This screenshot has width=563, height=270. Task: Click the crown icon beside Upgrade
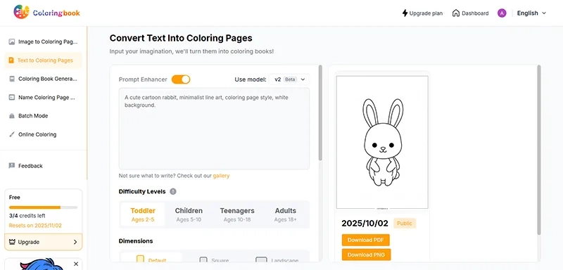point(12,242)
